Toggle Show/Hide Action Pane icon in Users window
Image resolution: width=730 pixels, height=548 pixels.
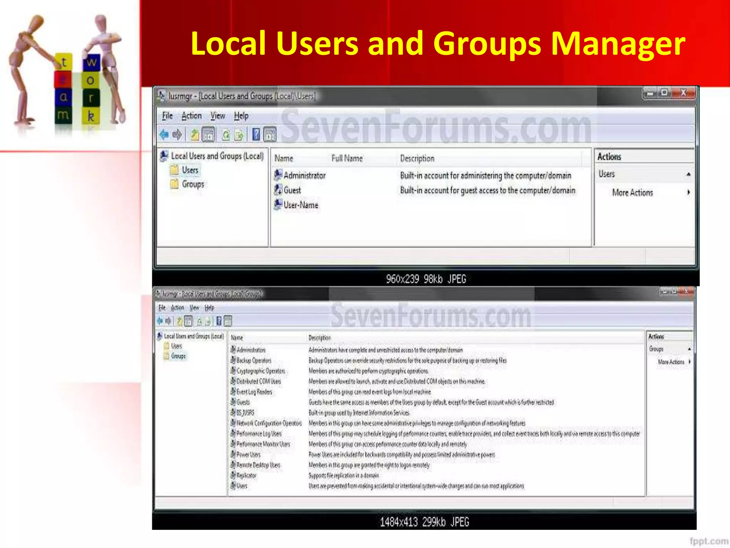pos(270,135)
